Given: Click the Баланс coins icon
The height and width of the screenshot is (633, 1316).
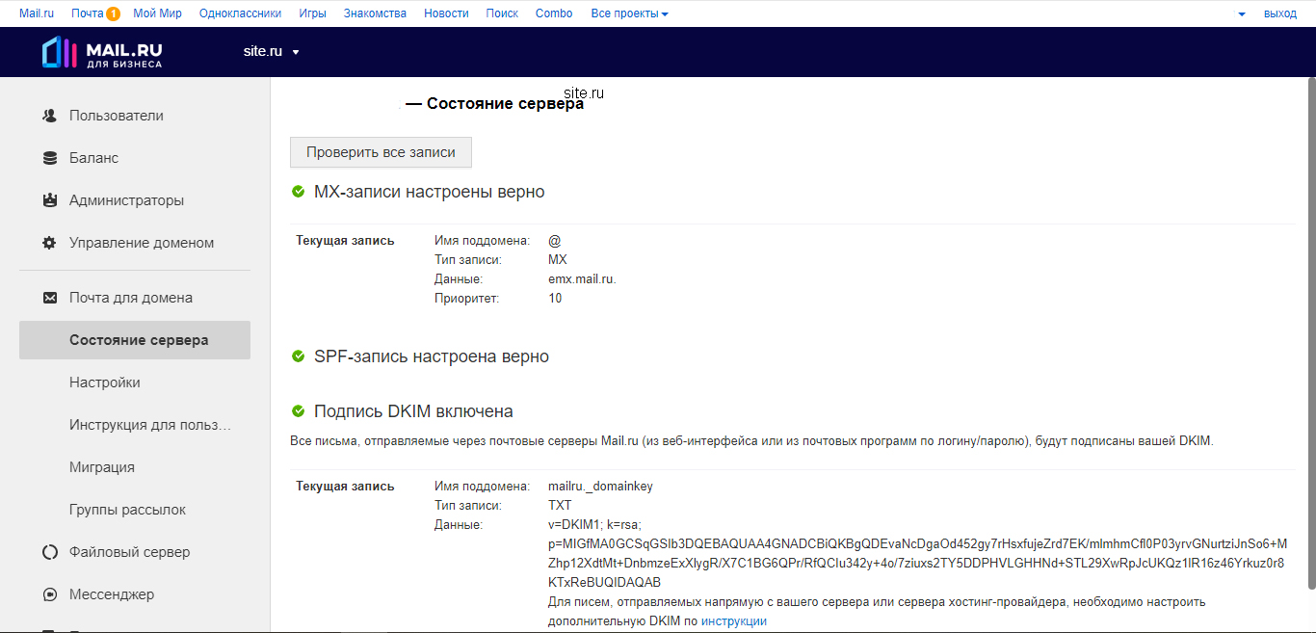Looking at the screenshot, I should click(49, 158).
